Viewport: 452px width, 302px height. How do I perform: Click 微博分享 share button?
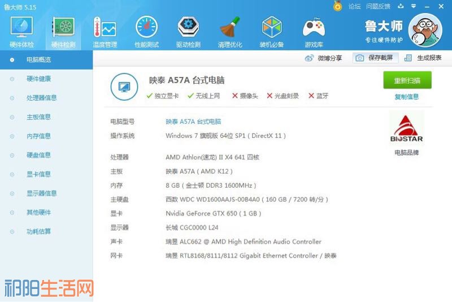click(323, 58)
